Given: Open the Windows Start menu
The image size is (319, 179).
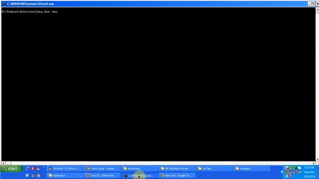Looking at the screenshot, I should tap(11, 169).
